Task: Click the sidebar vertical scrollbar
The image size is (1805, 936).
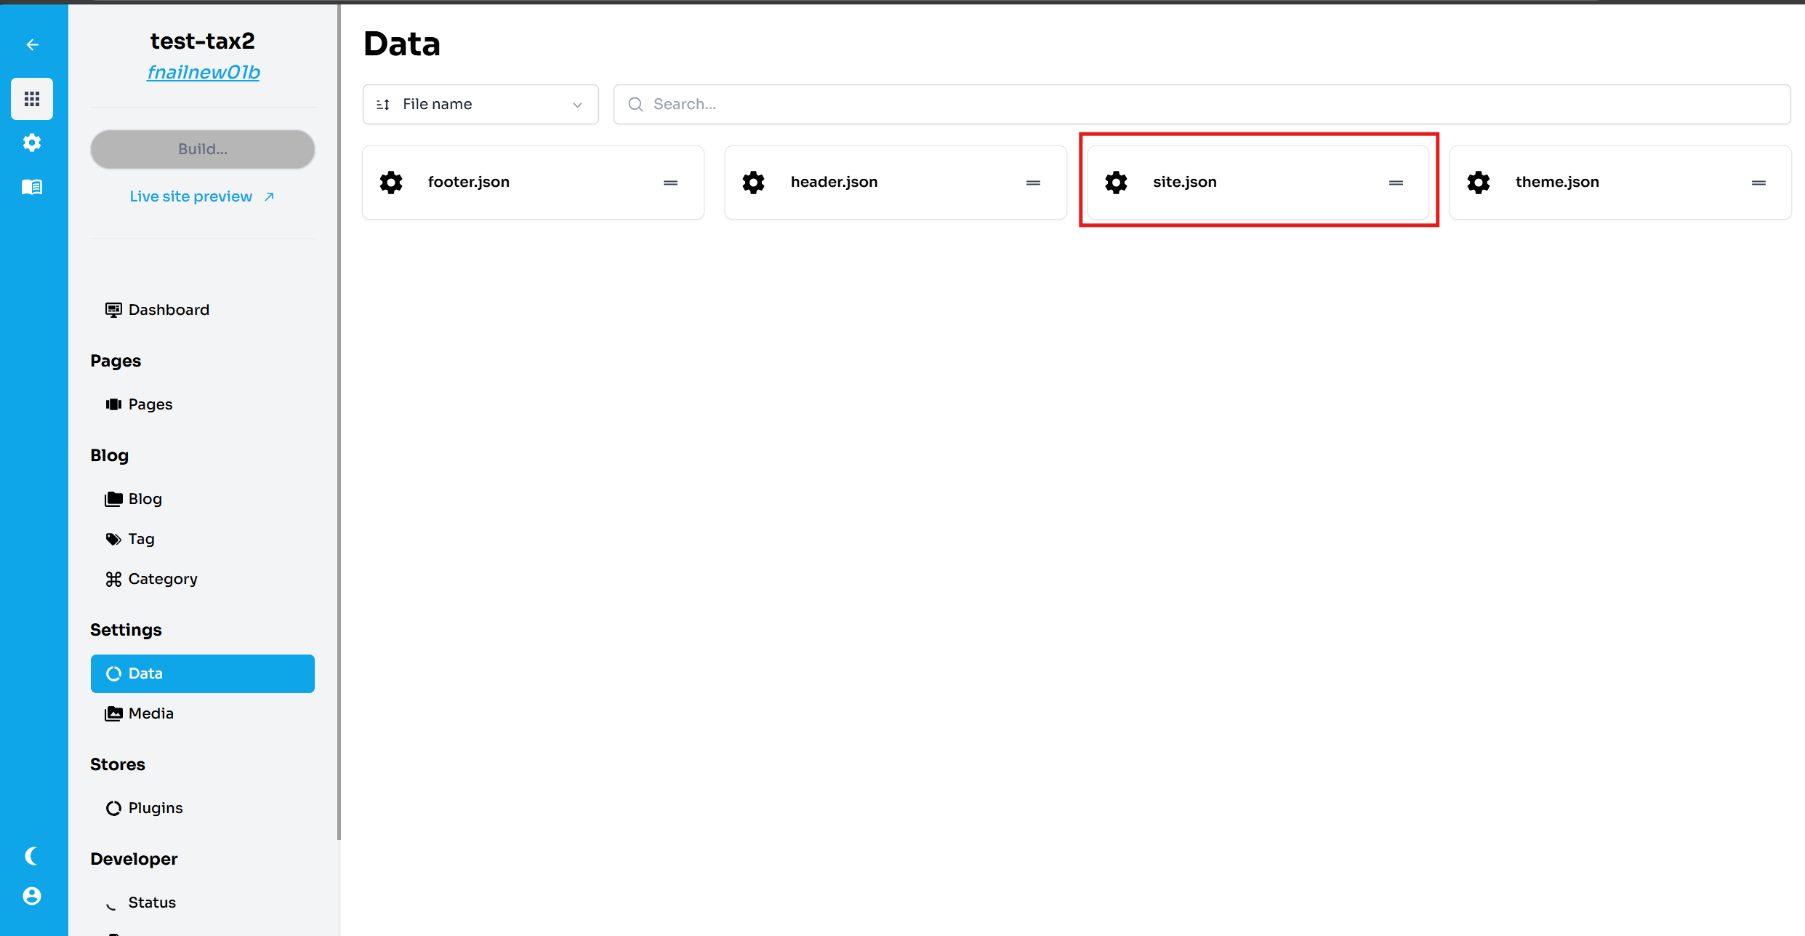Action: pyautogui.click(x=339, y=422)
